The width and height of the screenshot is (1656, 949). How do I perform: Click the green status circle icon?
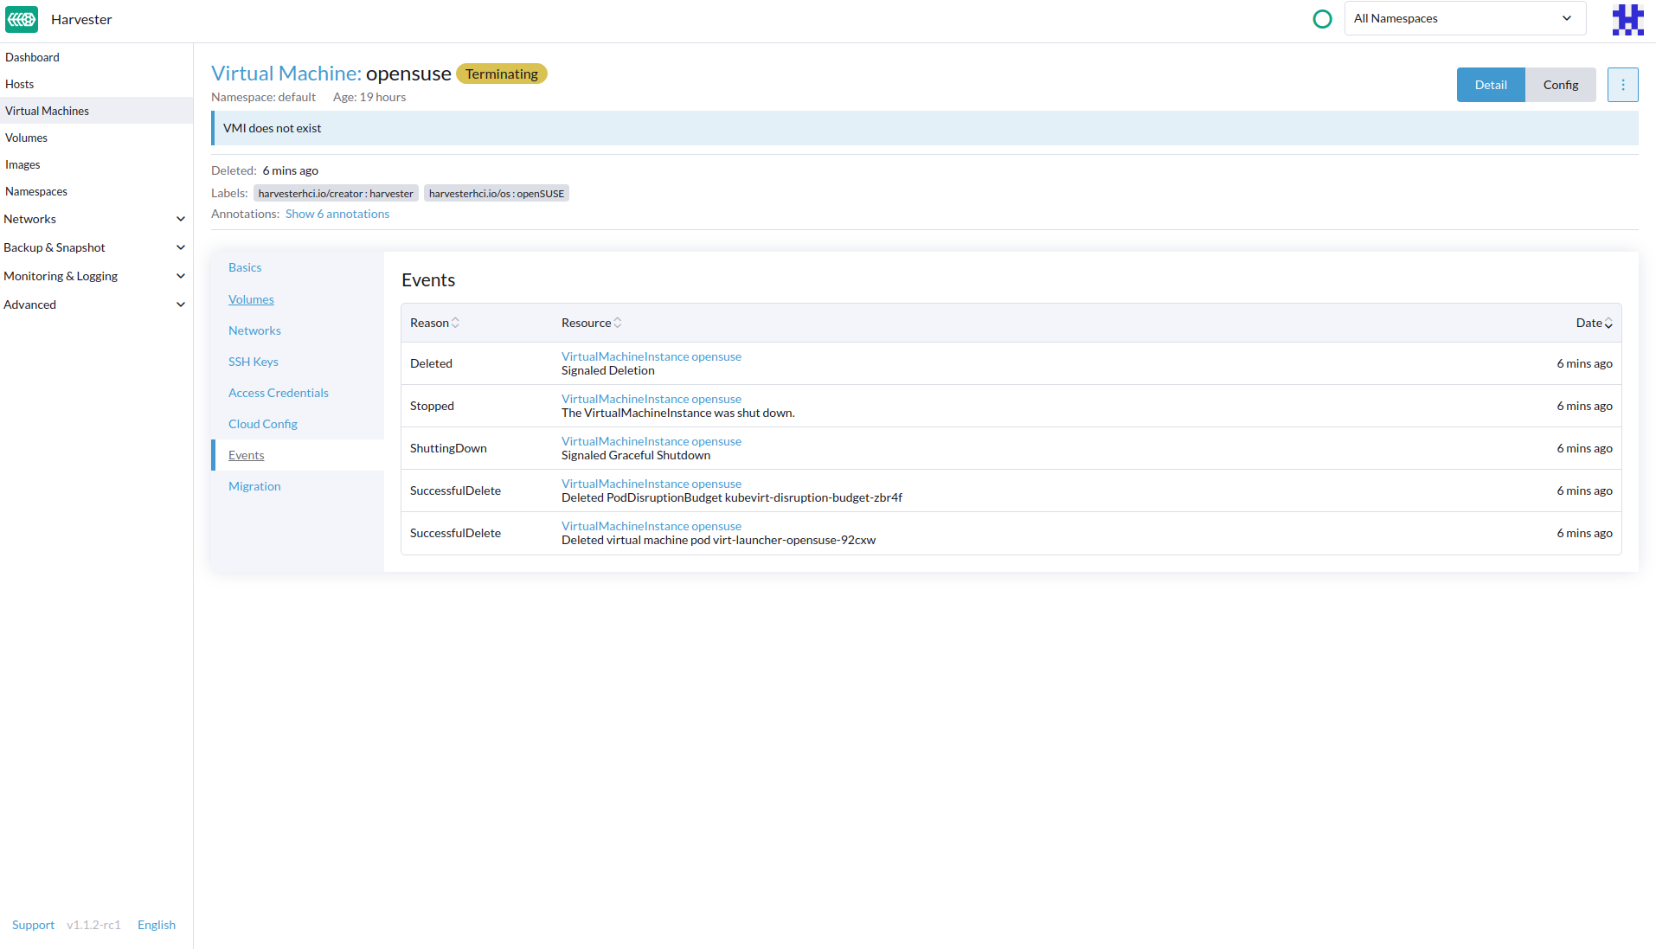tap(1322, 19)
